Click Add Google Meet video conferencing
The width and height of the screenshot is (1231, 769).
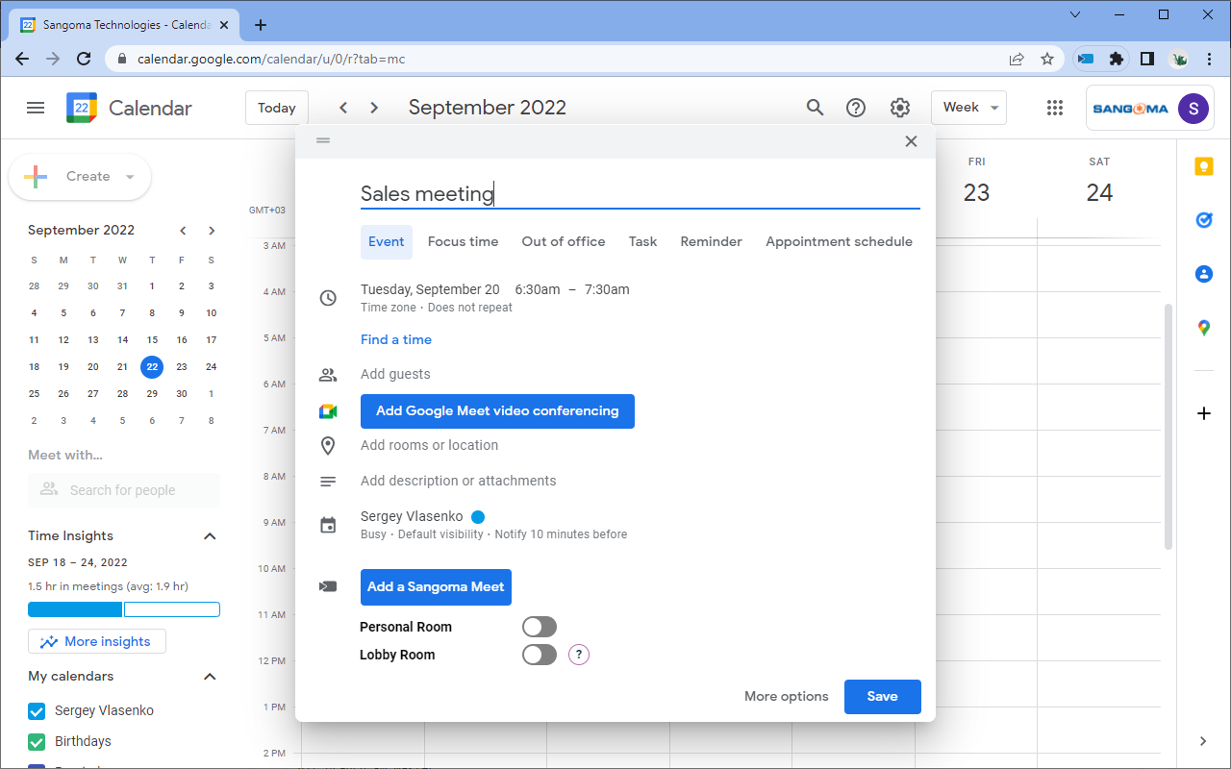[x=497, y=411]
